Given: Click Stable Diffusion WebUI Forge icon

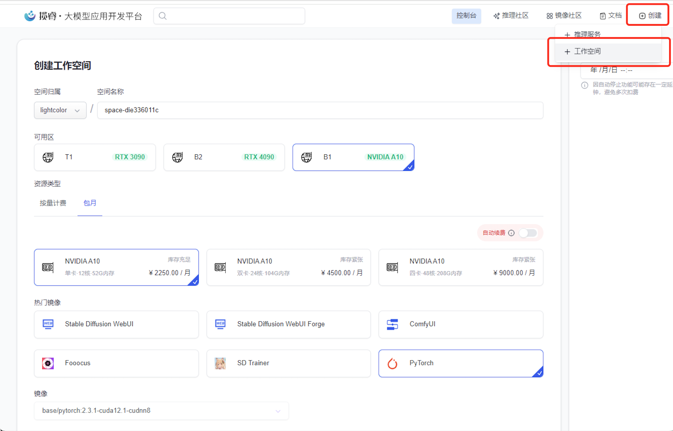Looking at the screenshot, I should (x=220, y=324).
